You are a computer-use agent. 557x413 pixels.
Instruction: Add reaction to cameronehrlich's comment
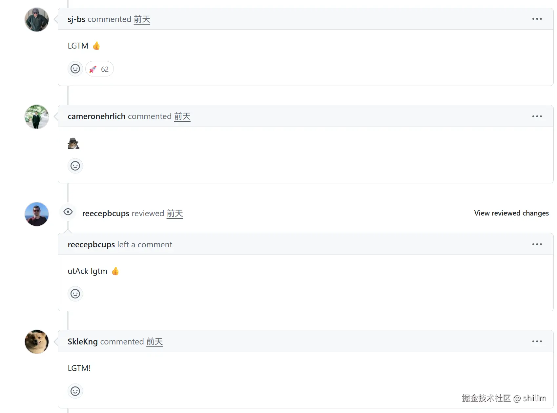pyautogui.click(x=75, y=166)
